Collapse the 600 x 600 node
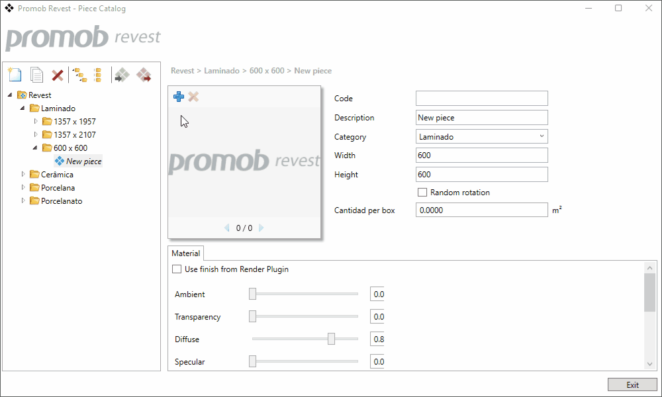662x397 pixels. (x=36, y=148)
